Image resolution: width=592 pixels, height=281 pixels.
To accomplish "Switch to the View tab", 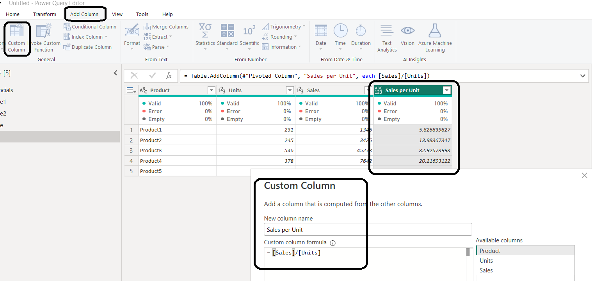I will click(x=117, y=14).
